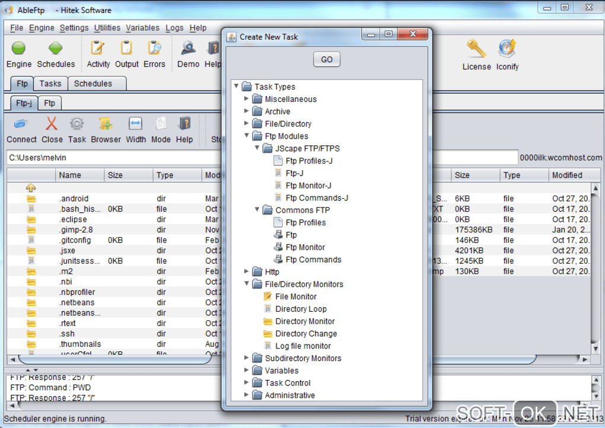Launch the Demo toolbar icon
Image resolution: width=605 pixels, height=428 pixels.
tap(188, 48)
